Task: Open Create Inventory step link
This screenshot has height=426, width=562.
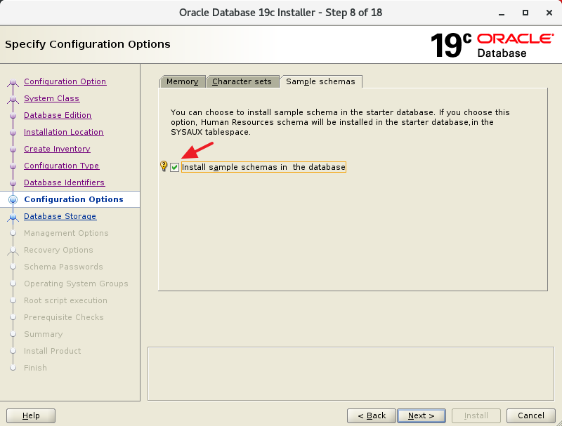Action: click(x=57, y=149)
